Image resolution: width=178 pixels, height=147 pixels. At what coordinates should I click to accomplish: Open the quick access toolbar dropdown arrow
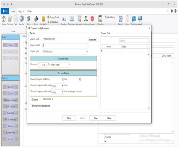(11, 4)
